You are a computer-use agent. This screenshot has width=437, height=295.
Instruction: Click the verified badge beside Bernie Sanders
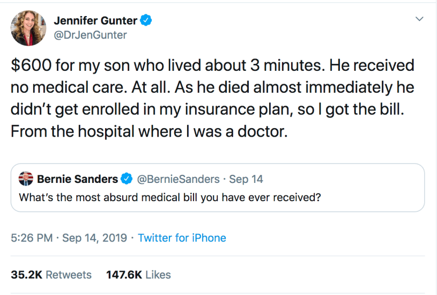click(x=127, y=179)
